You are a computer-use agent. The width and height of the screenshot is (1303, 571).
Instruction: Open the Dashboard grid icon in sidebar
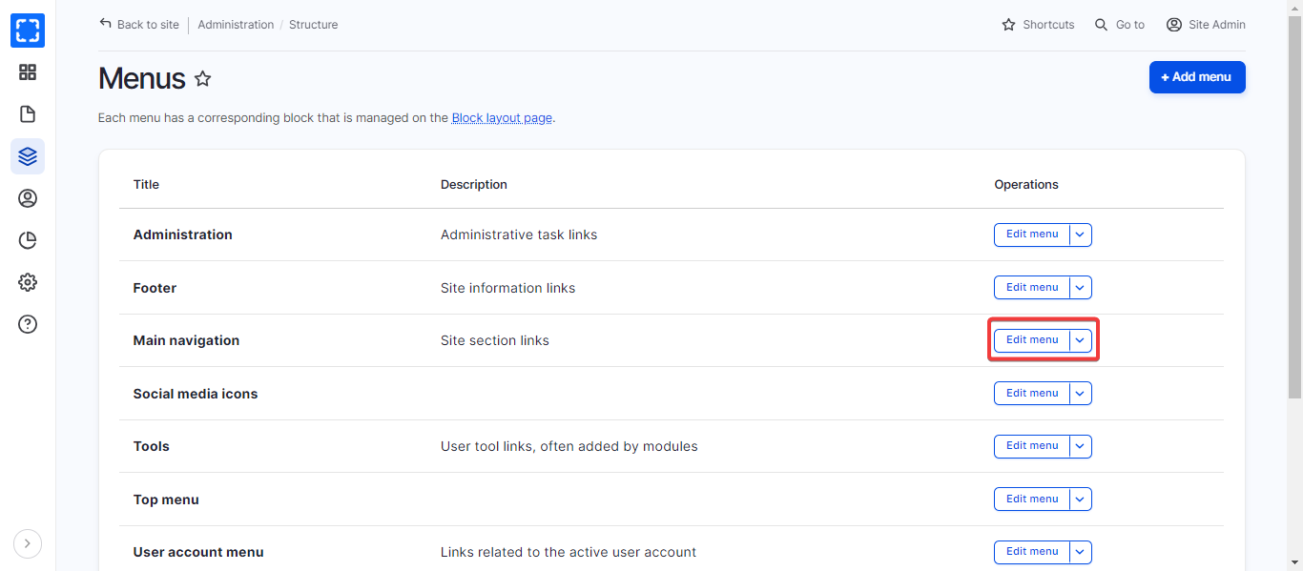coord(28,72)
